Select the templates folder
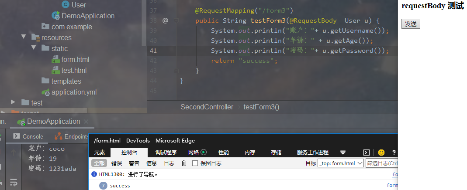Viewport: 467px width, 190px height. click(x=66, y=81)
